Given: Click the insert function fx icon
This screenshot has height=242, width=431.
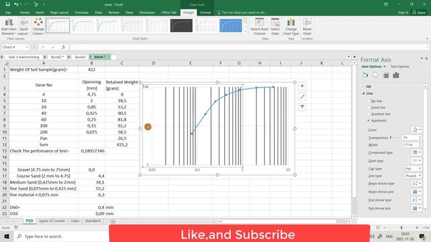Looking at the screenshot, I should pos(63,47).
